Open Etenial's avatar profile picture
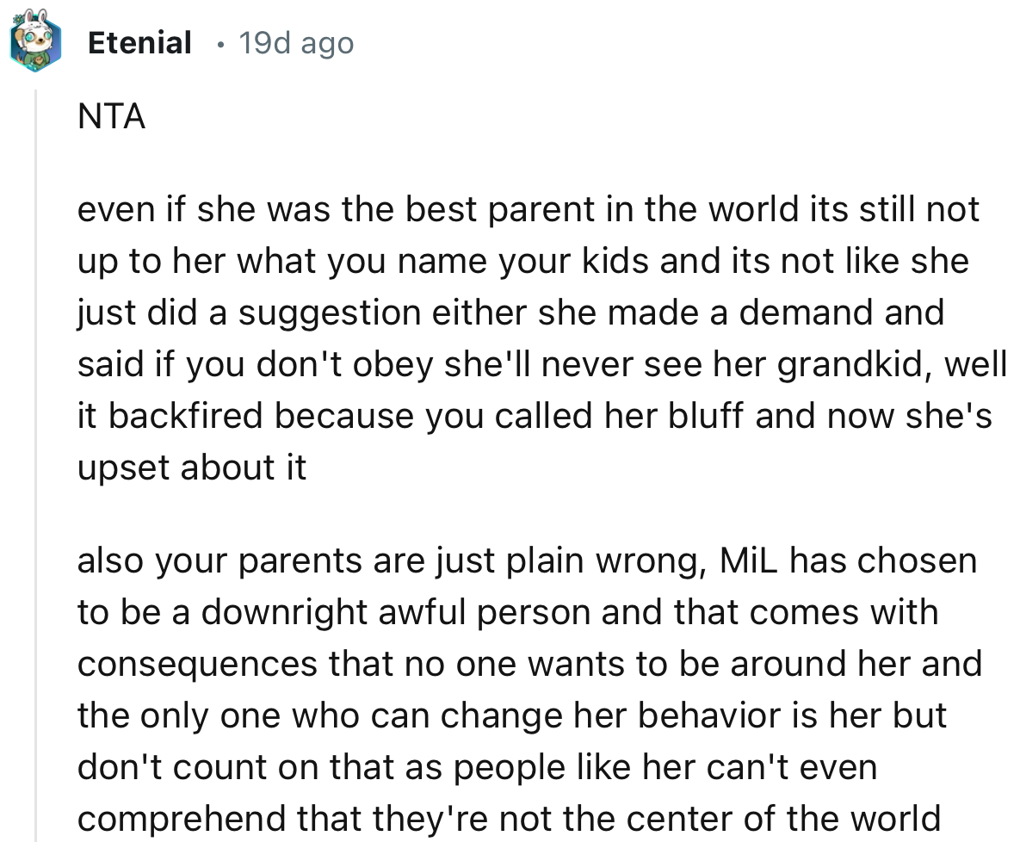 click(x=35, y=43)
